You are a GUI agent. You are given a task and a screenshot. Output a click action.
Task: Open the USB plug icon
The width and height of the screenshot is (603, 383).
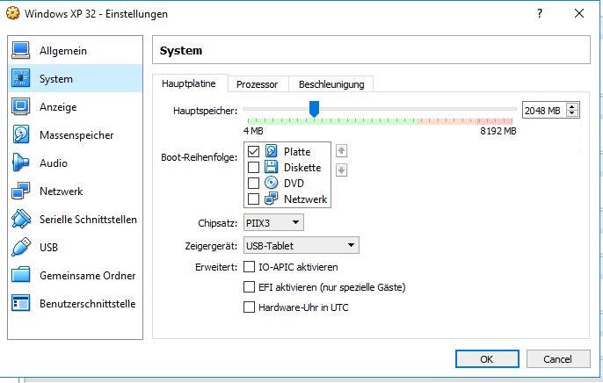click(20, 247)
